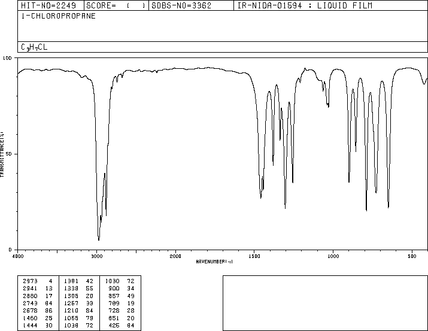Select peak value 1030 in the table
The height and width of the screenshot is (331, 428).
[x=112, y=281]
